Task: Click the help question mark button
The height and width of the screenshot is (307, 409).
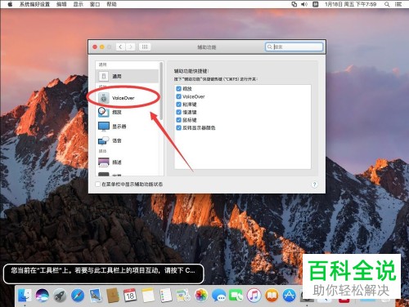Action: pyautogui.click(x=314, y=185)
